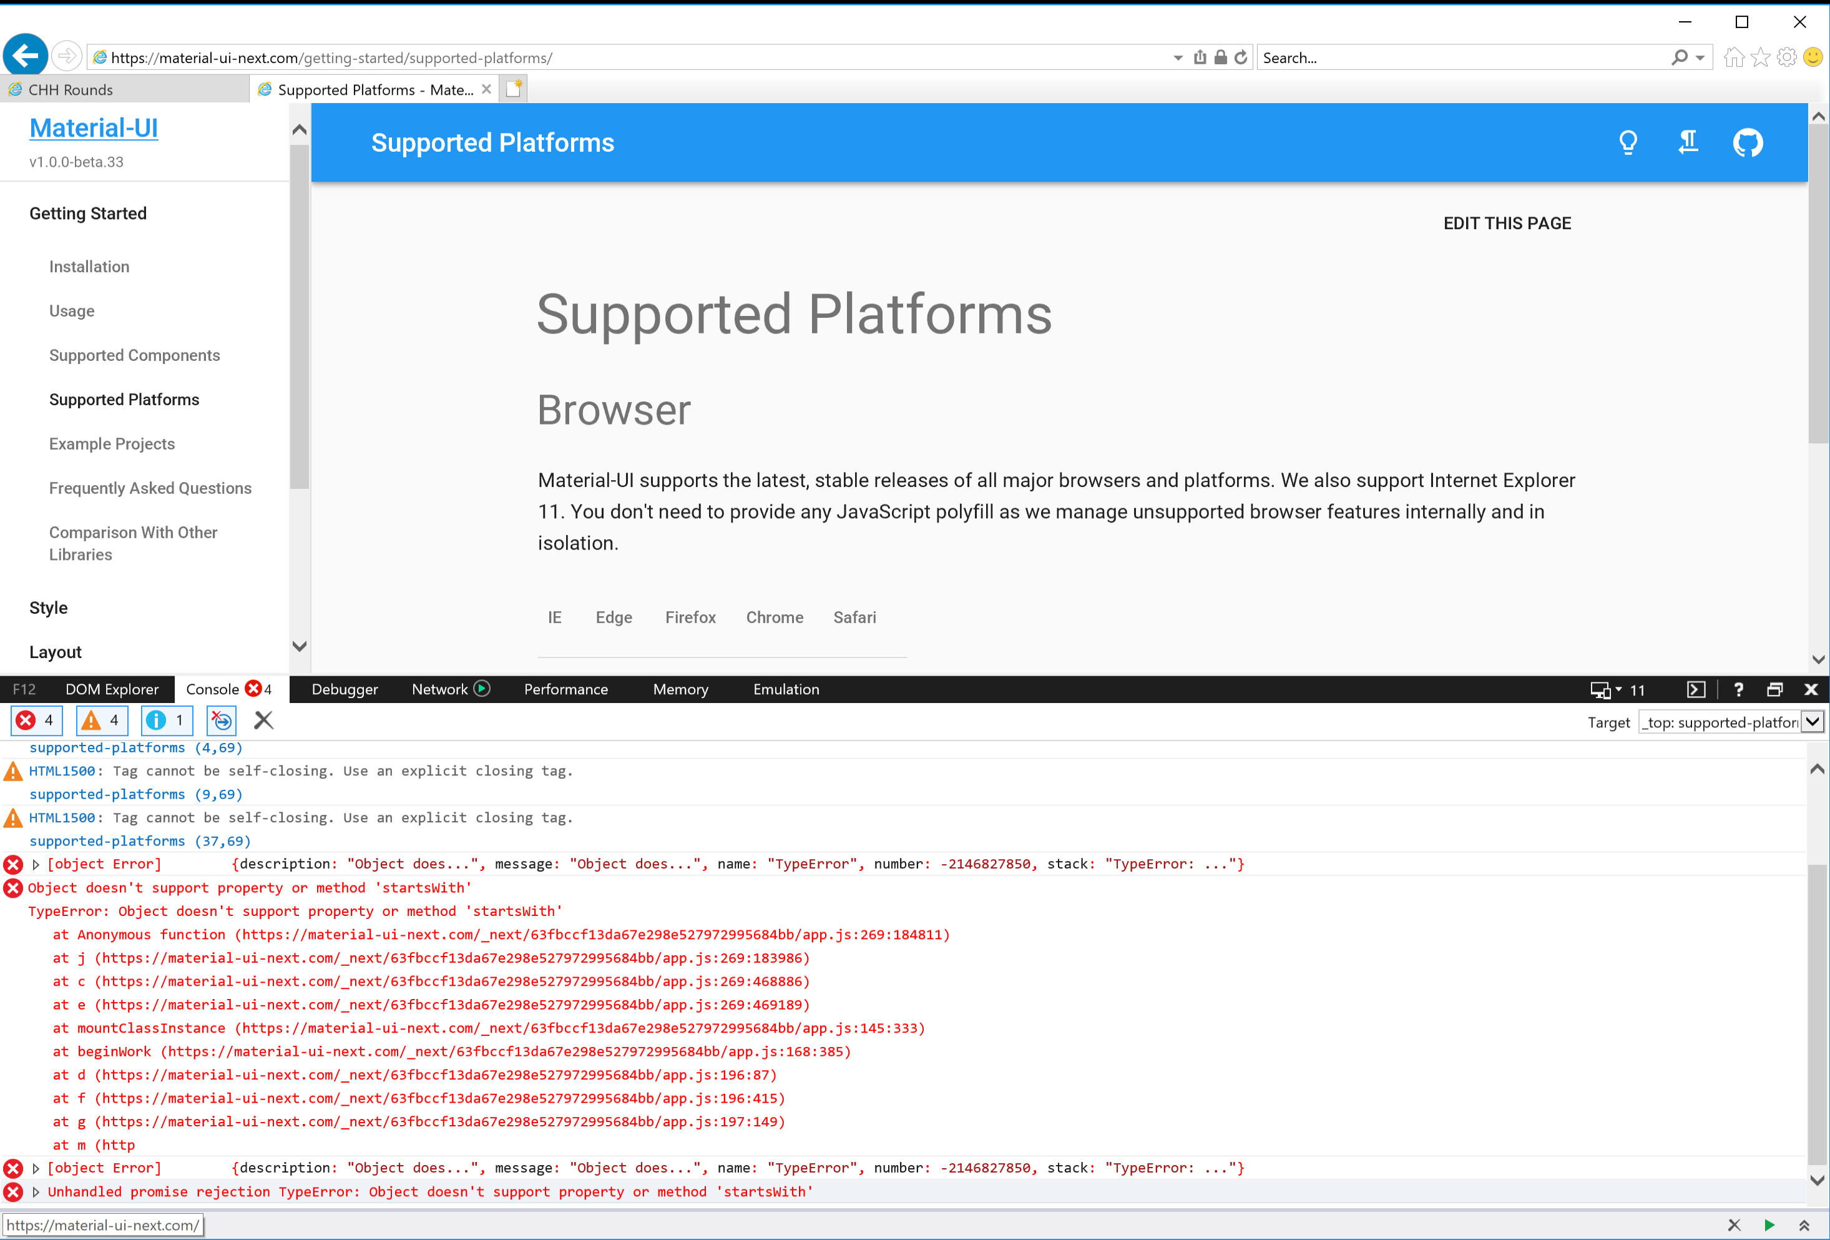Open the Emulation tab

point(786,689)
